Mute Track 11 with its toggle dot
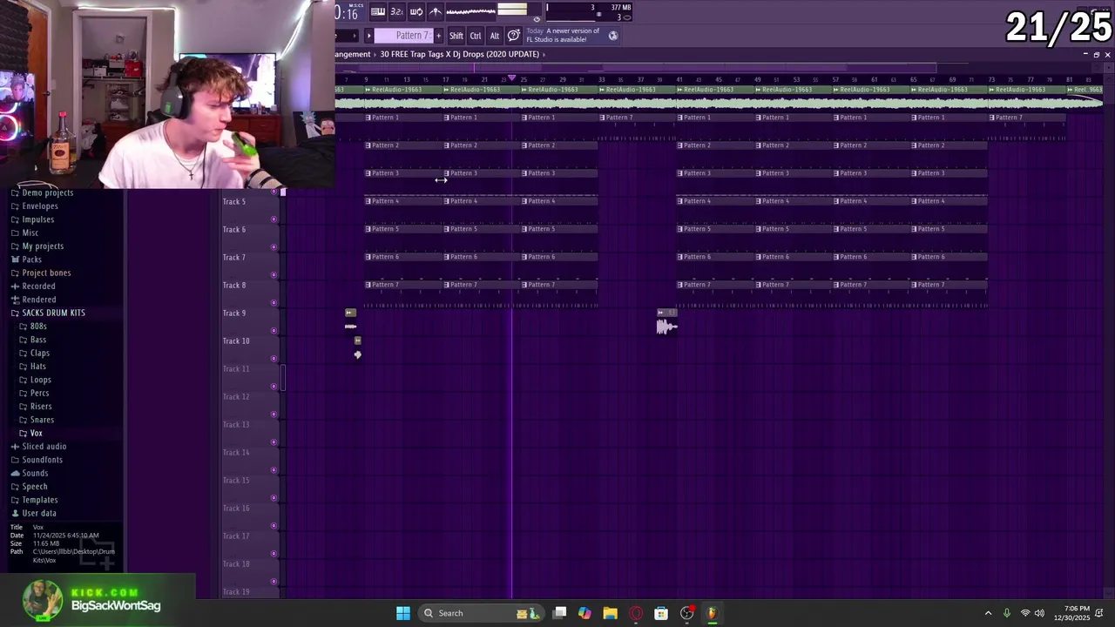The width and height of the screenshot is (1115, 627). click(274, 387)
